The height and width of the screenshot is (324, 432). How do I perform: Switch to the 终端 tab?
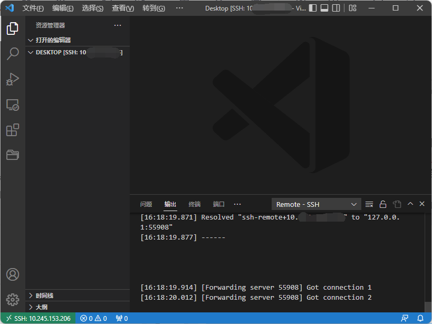coord(195,204)
